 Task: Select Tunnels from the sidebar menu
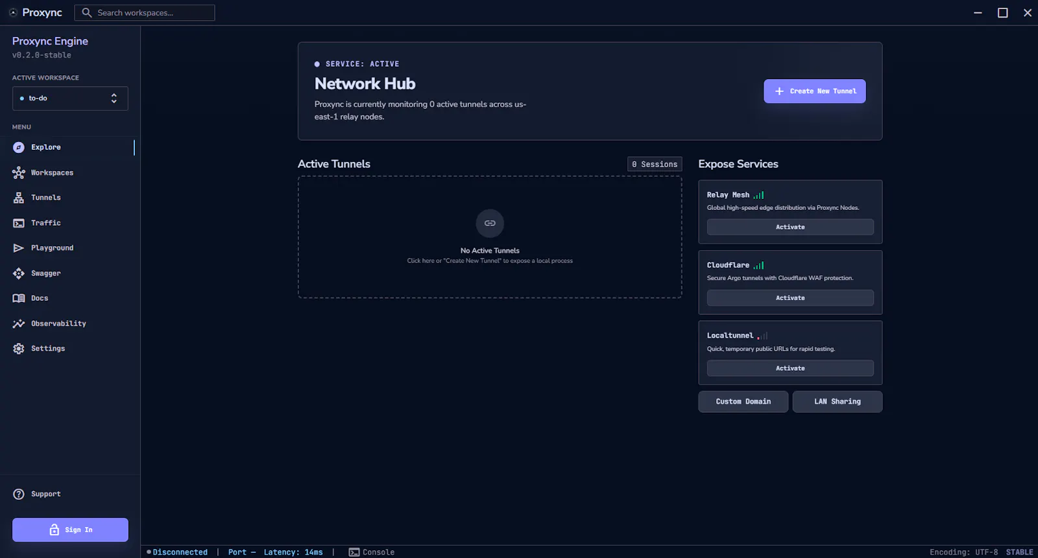[x=70, y=198]
